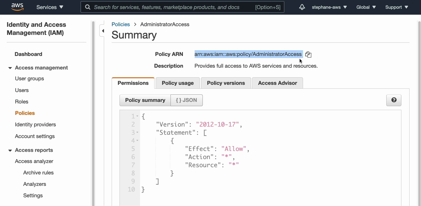Click the AdministratorAccess breadcrumb text
The height and width of the screenshot is (206, 421).
tap(165, 24)
